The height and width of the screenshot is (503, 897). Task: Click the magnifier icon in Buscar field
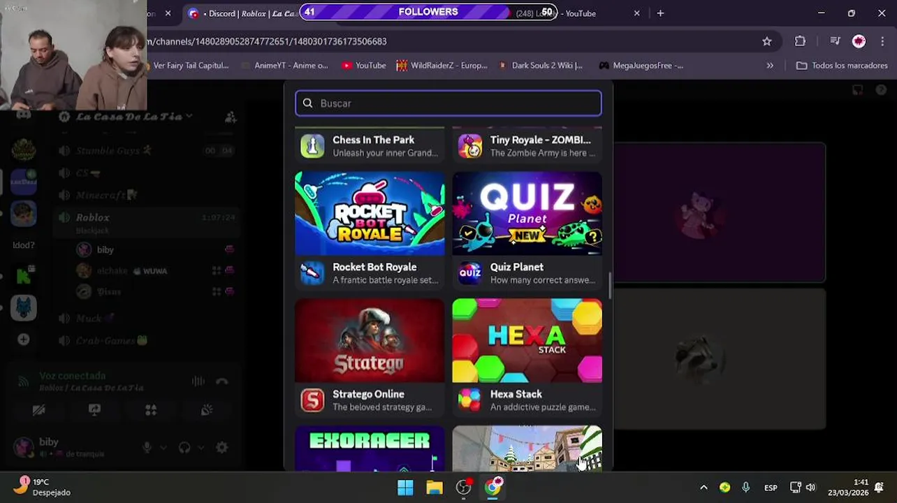(x=307, y=103)
